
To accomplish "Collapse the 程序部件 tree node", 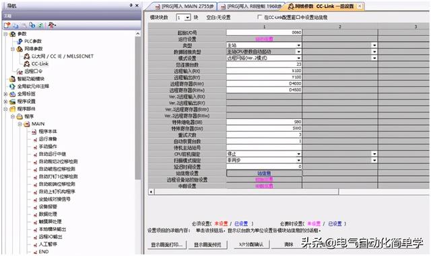I will (5, 109).
